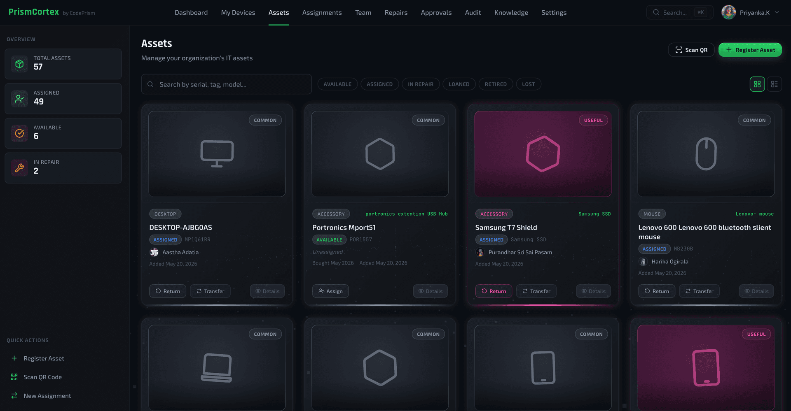Click the mouse icon on Lenovo 600 card
Viewport: 791px width, 411px height.
point(706,154)
